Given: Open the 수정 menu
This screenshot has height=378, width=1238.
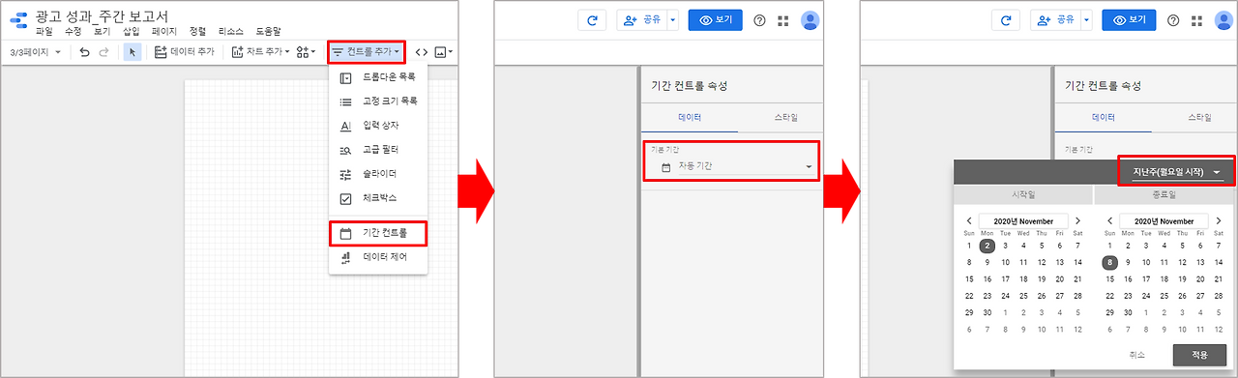Looking at the screenshot, I should tap(74, 32).
